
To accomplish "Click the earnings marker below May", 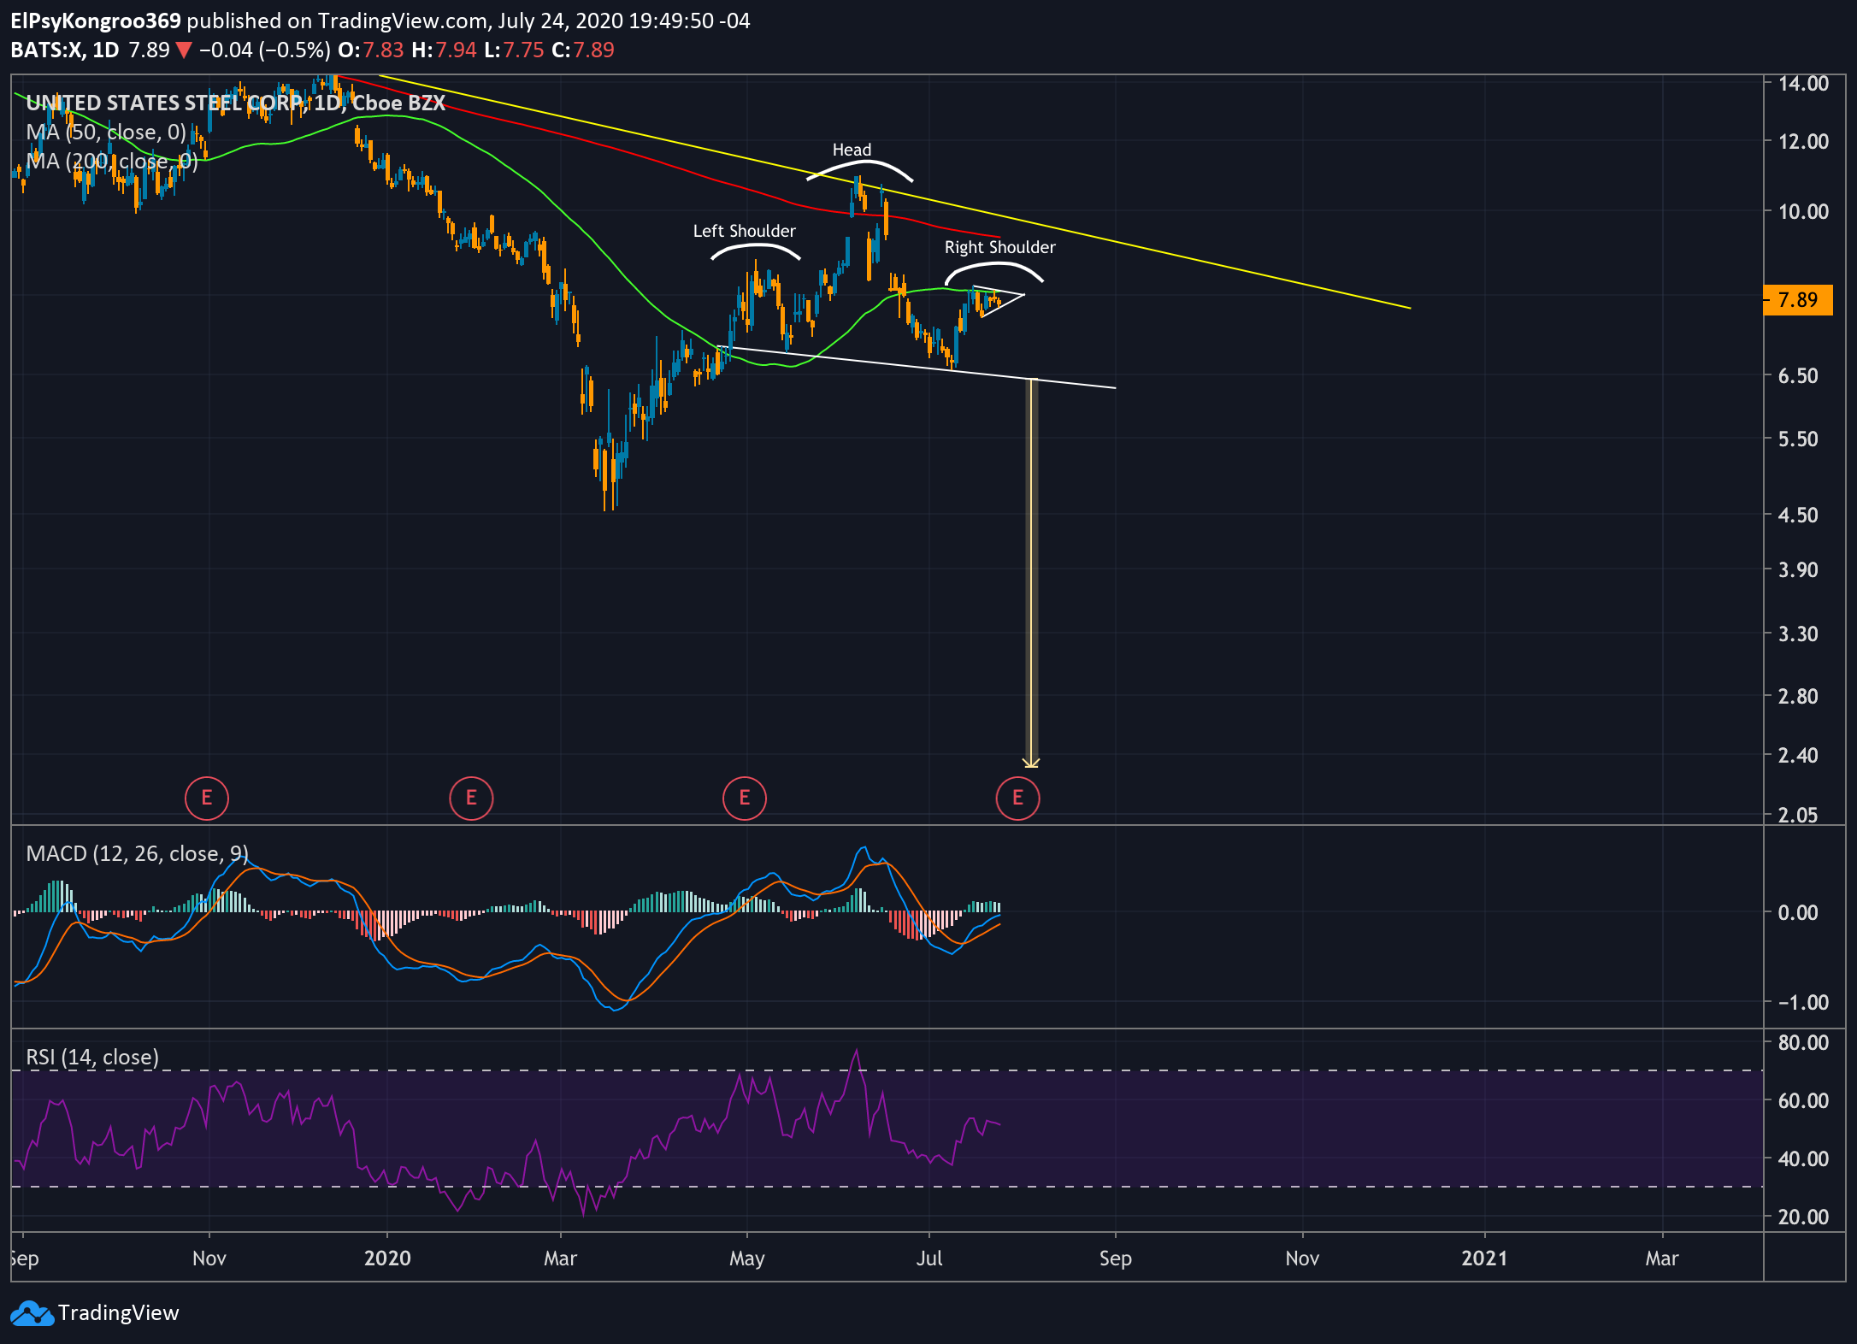I will (745, 798).
